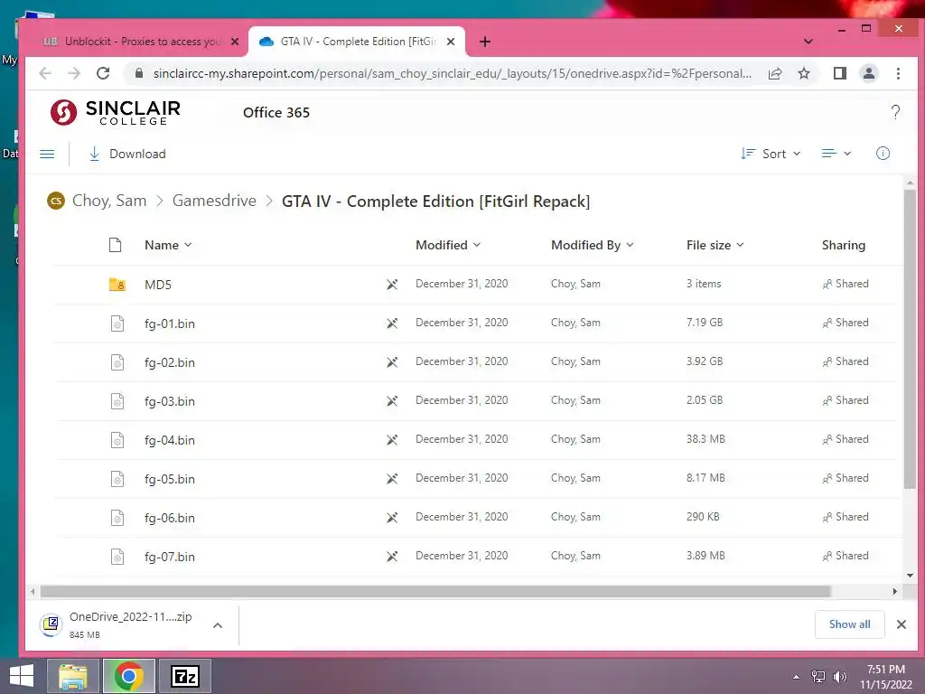Click the fg-03.bin file icon
The image size is (925, 694).
[x=117, y=401]
